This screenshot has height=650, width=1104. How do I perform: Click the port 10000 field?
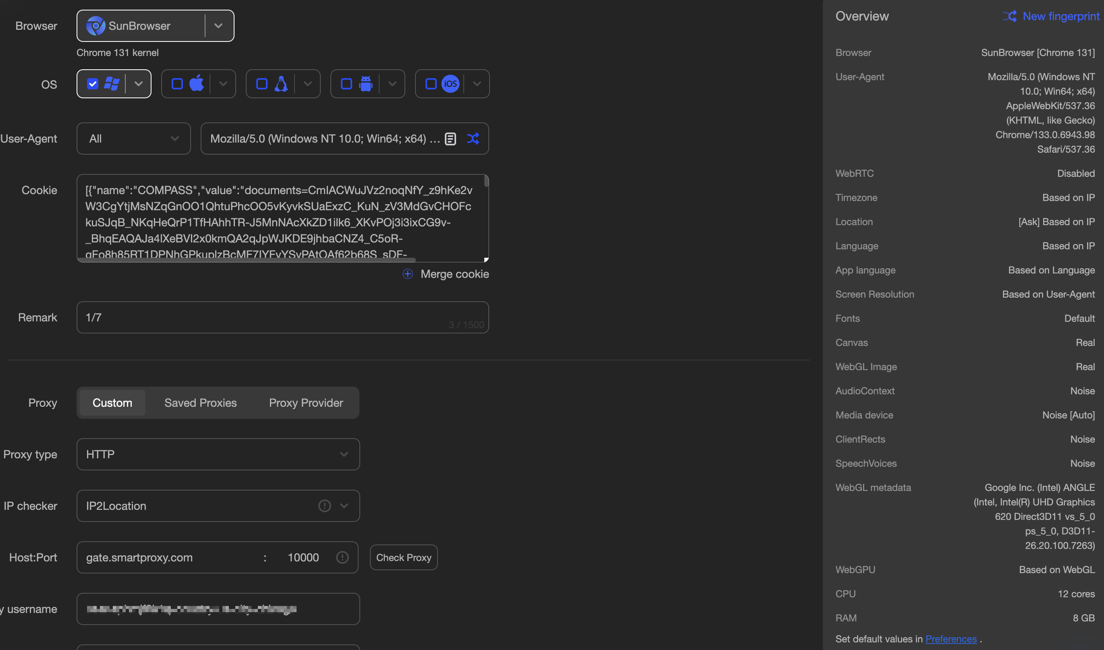[303, 557]
